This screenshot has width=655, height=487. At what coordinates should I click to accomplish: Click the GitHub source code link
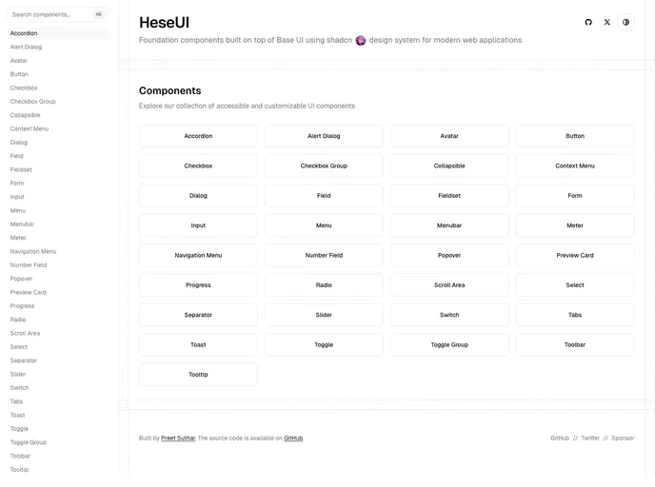[293, 438]
